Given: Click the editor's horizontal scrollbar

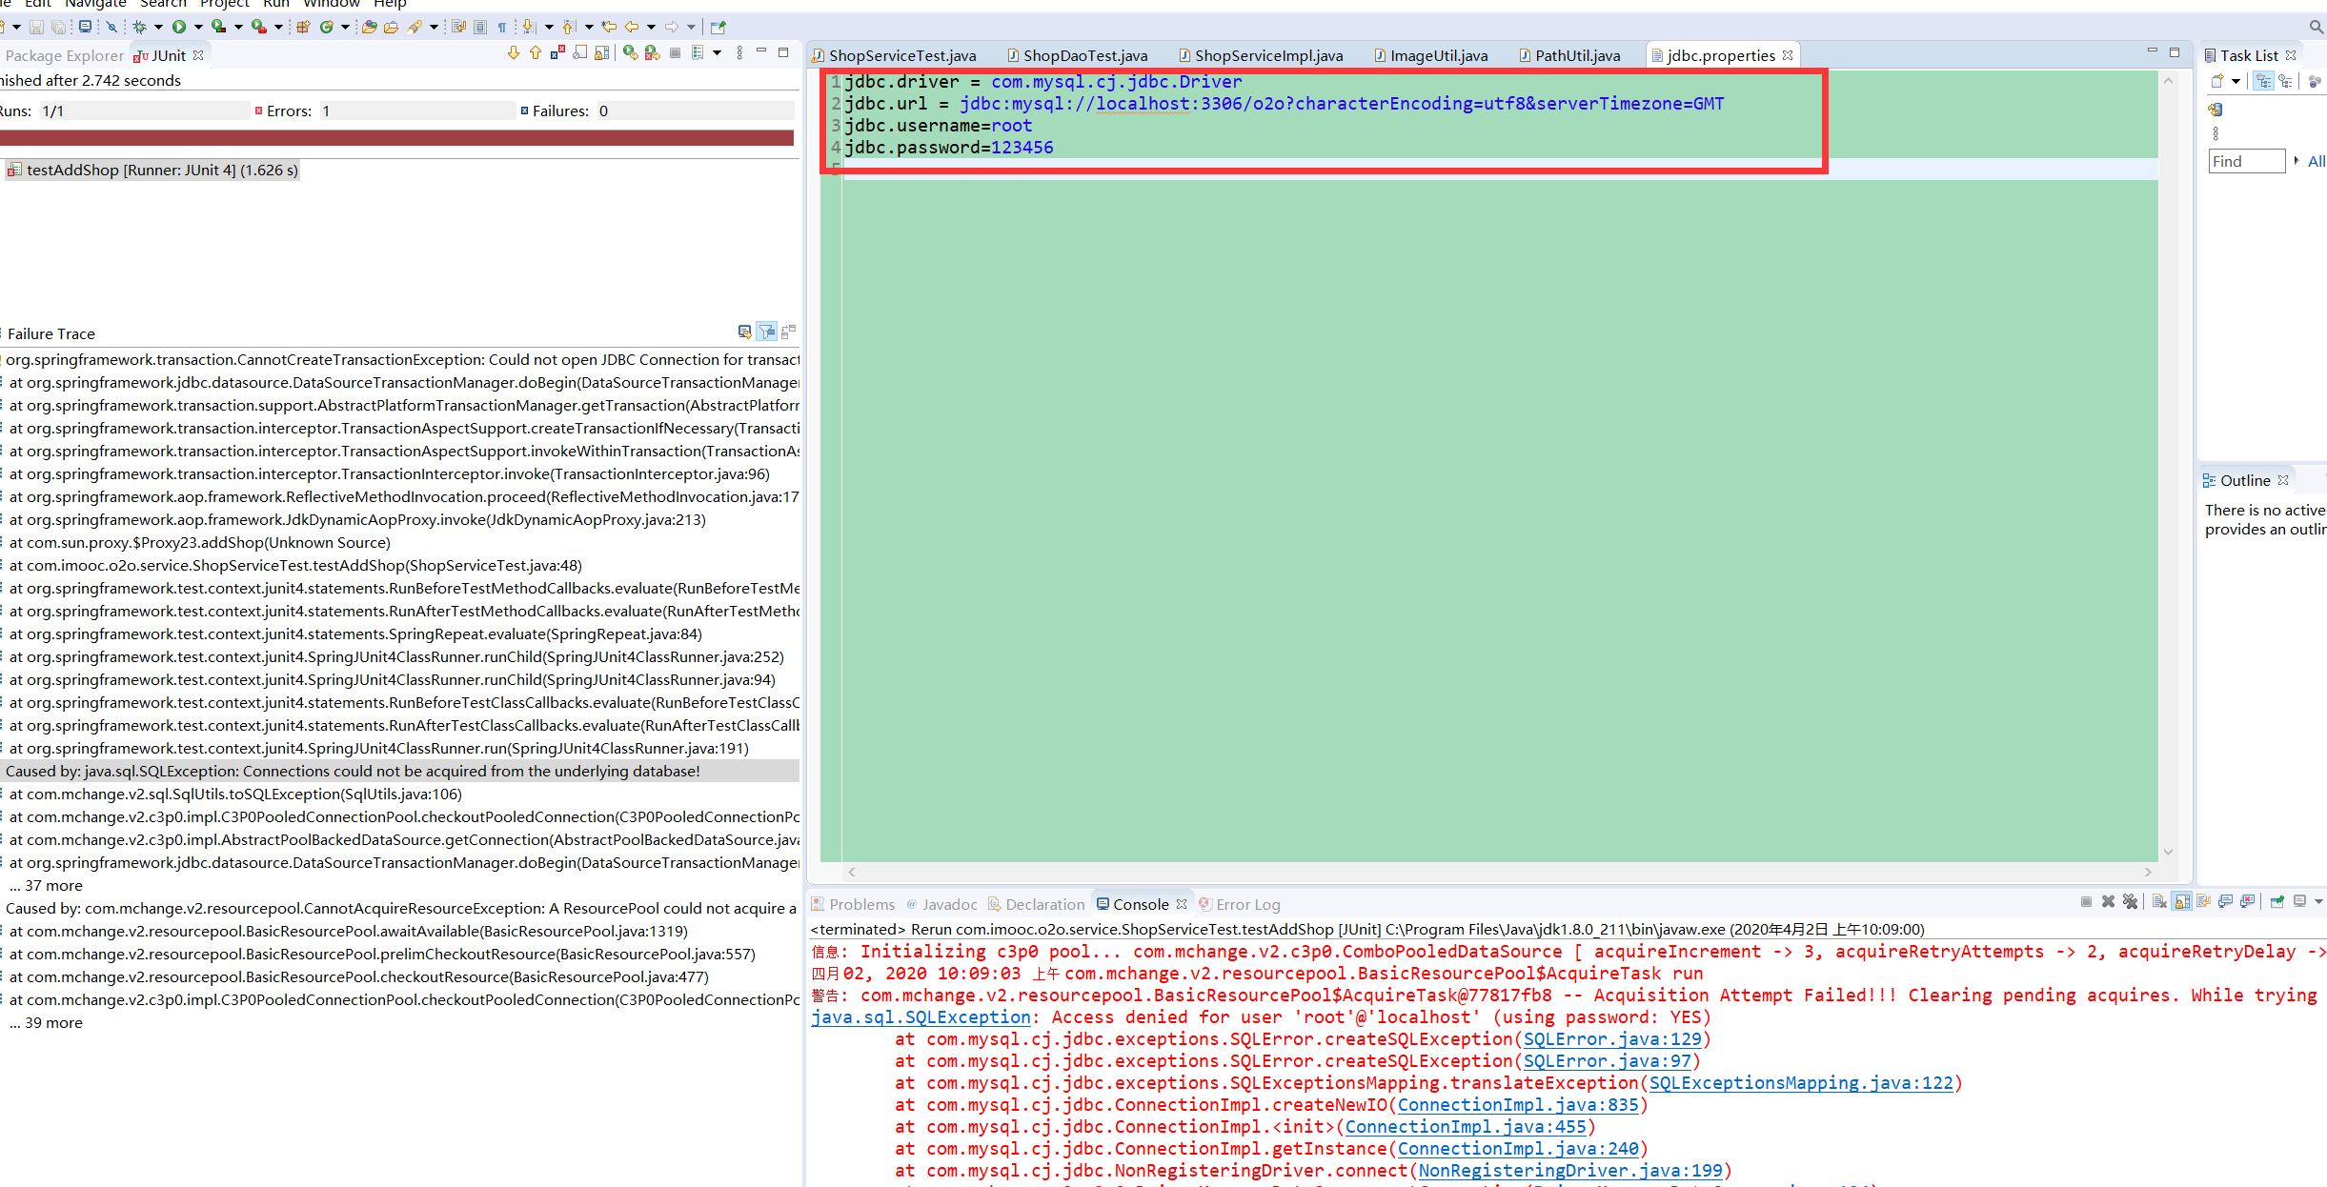Looking at the screenshot, I should tap(1500, 872).
